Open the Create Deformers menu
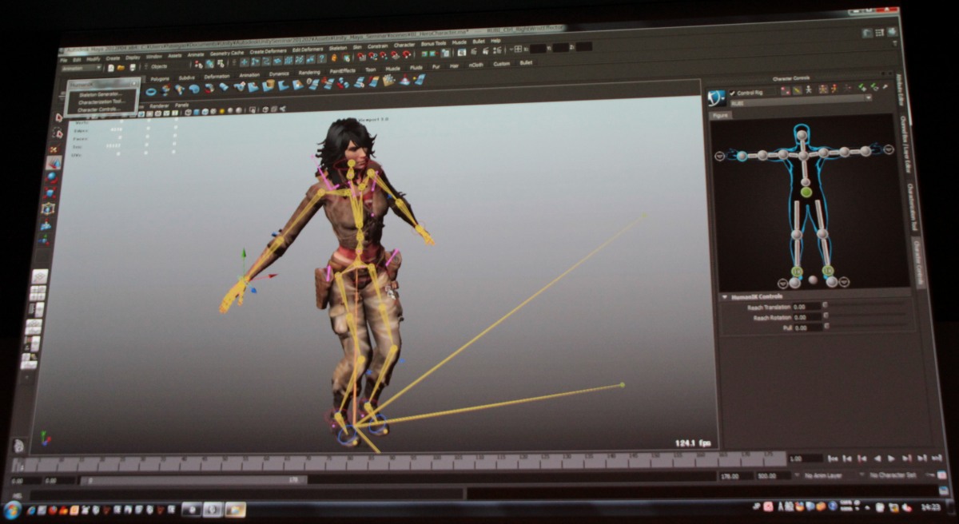Screen dimensions: 959x524 pyautogui.click(x=268, y=51)
